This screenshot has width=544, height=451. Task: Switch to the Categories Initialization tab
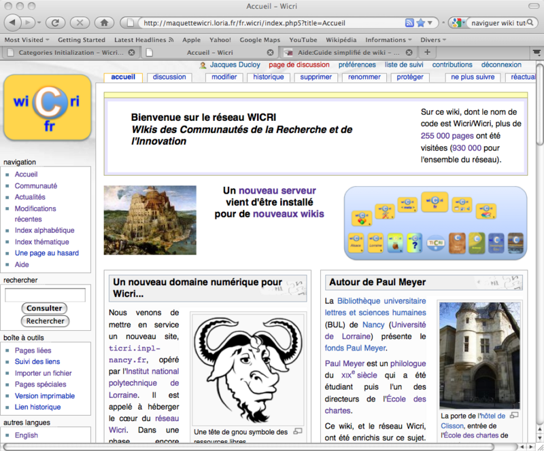(71, 53)
